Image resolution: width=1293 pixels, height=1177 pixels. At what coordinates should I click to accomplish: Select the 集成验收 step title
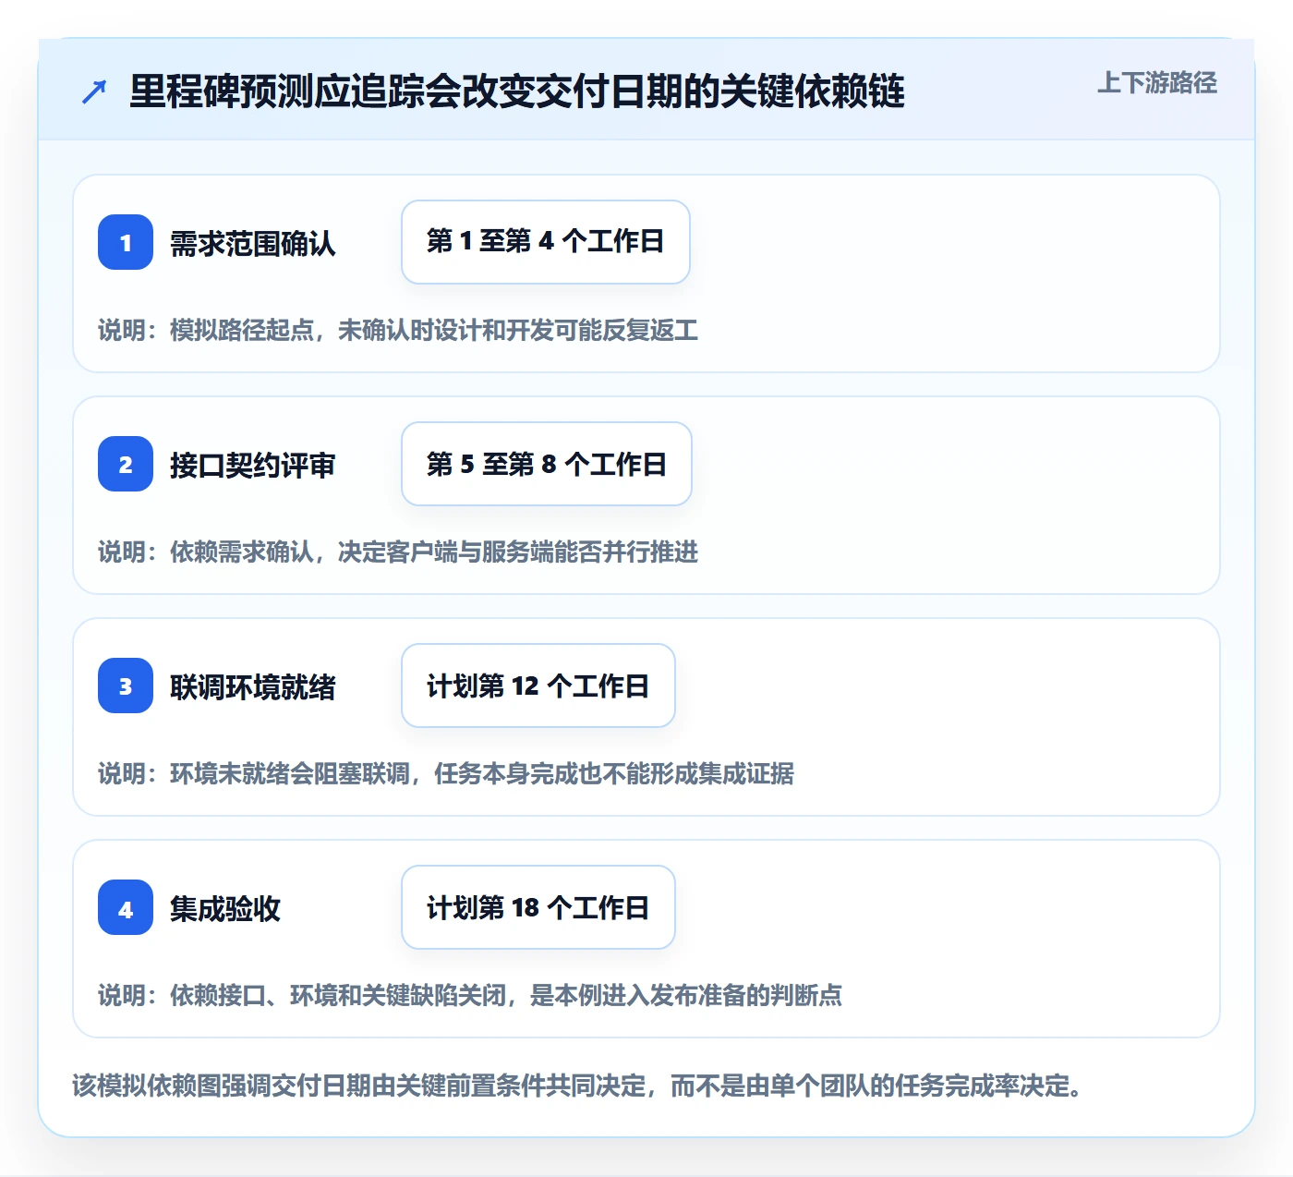pyautogui.click(x=225, y=908)
